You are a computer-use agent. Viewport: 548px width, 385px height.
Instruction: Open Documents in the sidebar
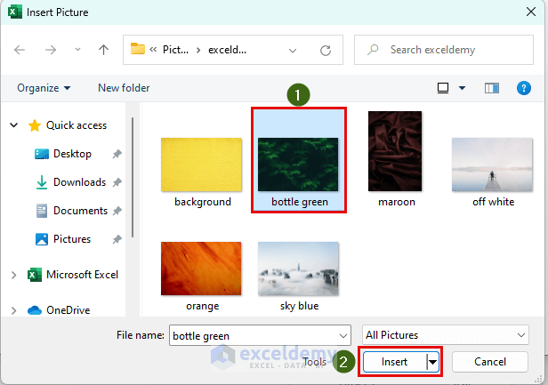[80, 211]
